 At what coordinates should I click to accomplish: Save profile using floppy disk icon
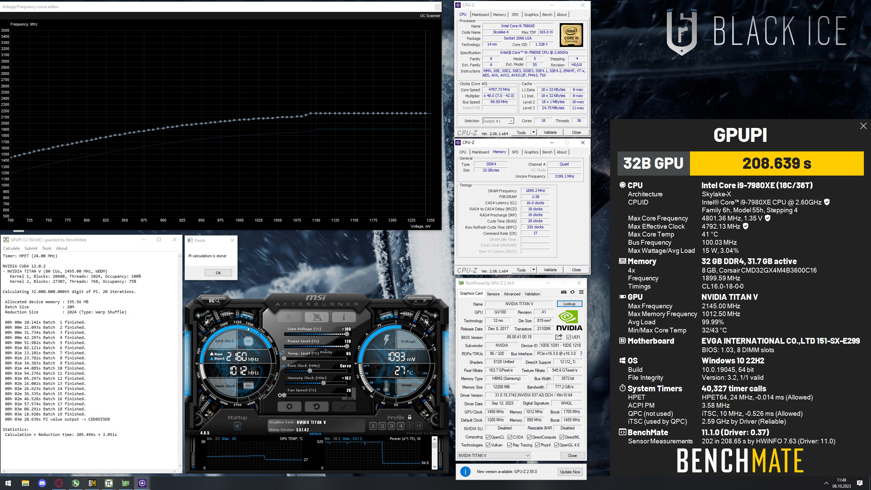pyautogui.click(x=419, y=426)
